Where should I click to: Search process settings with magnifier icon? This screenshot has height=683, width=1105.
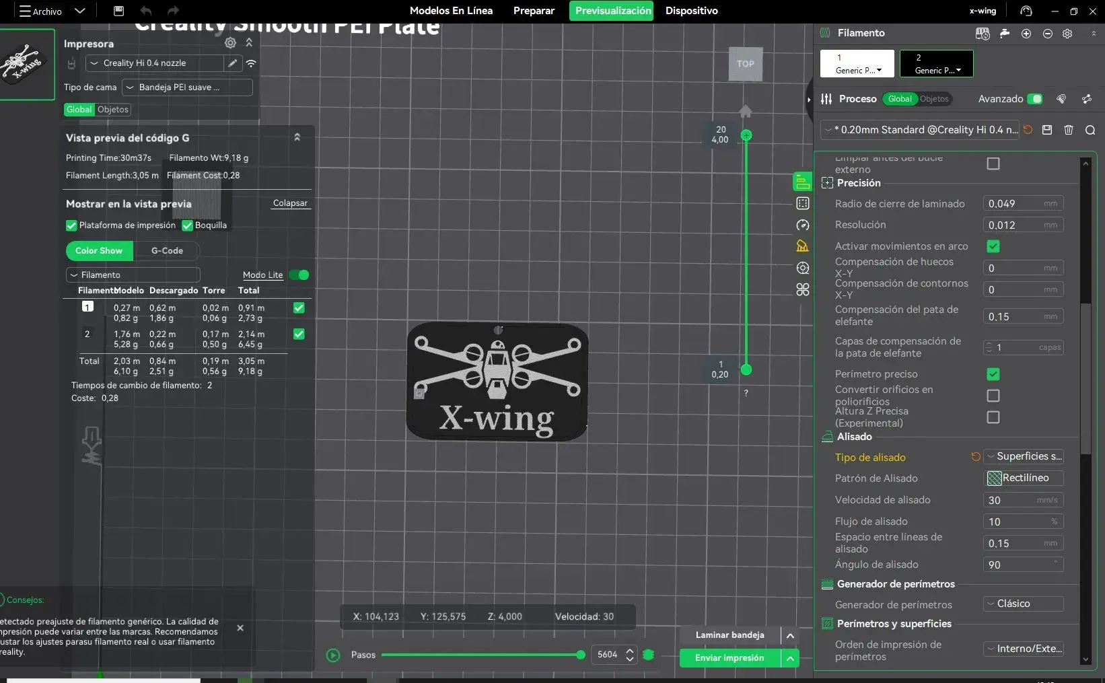click(x=1090, y=130)
